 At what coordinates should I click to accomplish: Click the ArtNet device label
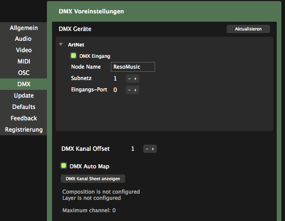[x=76, y=44]
